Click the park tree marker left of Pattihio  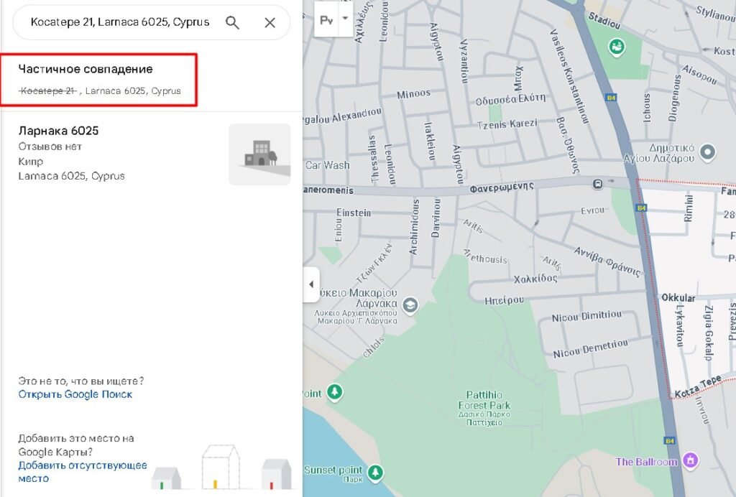point(335,392)
